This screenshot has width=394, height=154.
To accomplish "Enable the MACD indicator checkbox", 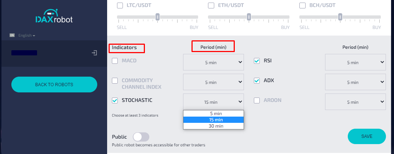I will tap(115, 61).
